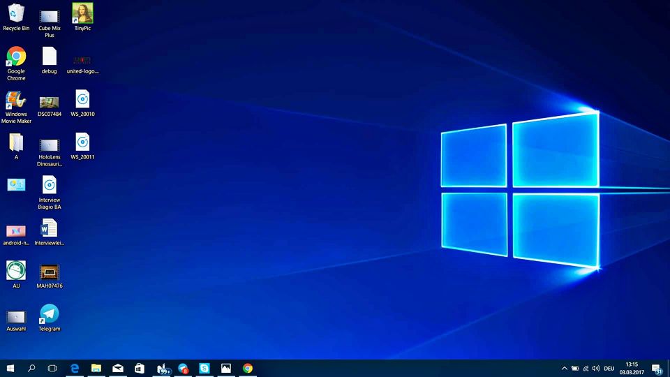Select Windows Movie Maker shortcut
The width and height of the screenshot is (670, 377).
(16, 101)
